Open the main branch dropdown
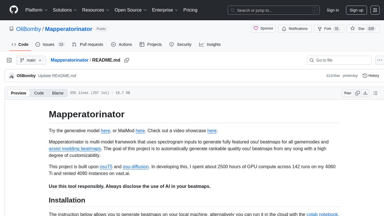Screen dimensions: 384x216 [x=31, y=60]
